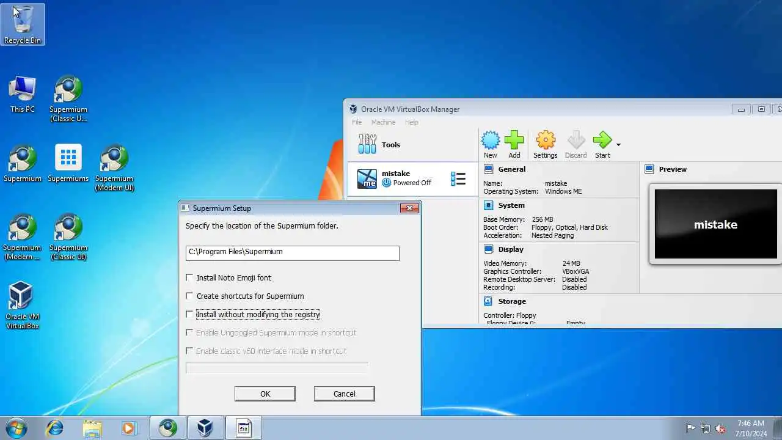Viewport: 782px width, 440px height.
Task: Switch to VirtualBox taskbar button
Action: tap(205, 428)
